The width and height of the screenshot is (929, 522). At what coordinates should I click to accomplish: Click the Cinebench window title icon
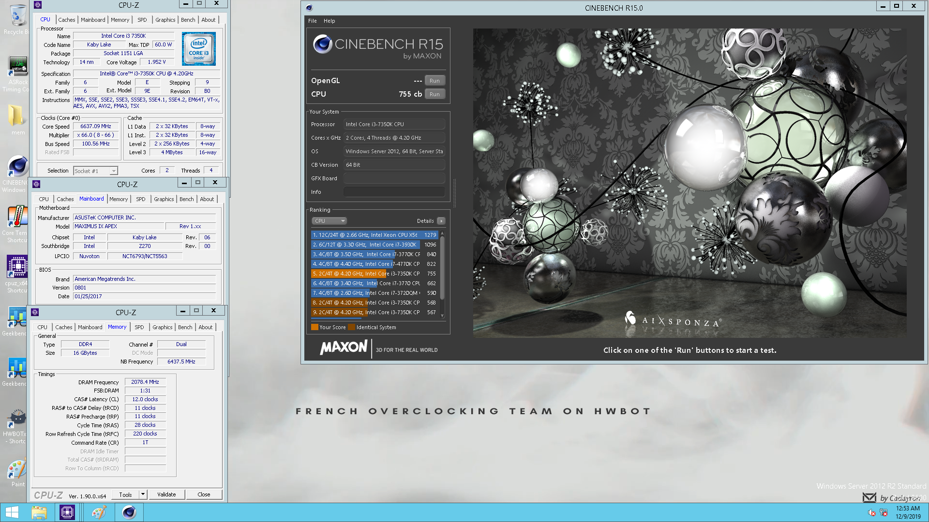coord(309,8)
